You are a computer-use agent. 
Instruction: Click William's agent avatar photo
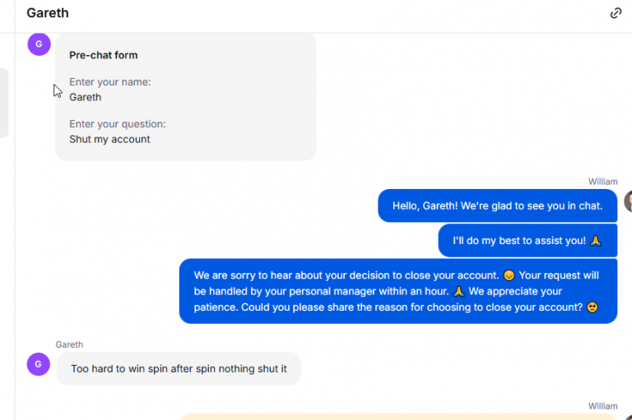click(629, 201)
